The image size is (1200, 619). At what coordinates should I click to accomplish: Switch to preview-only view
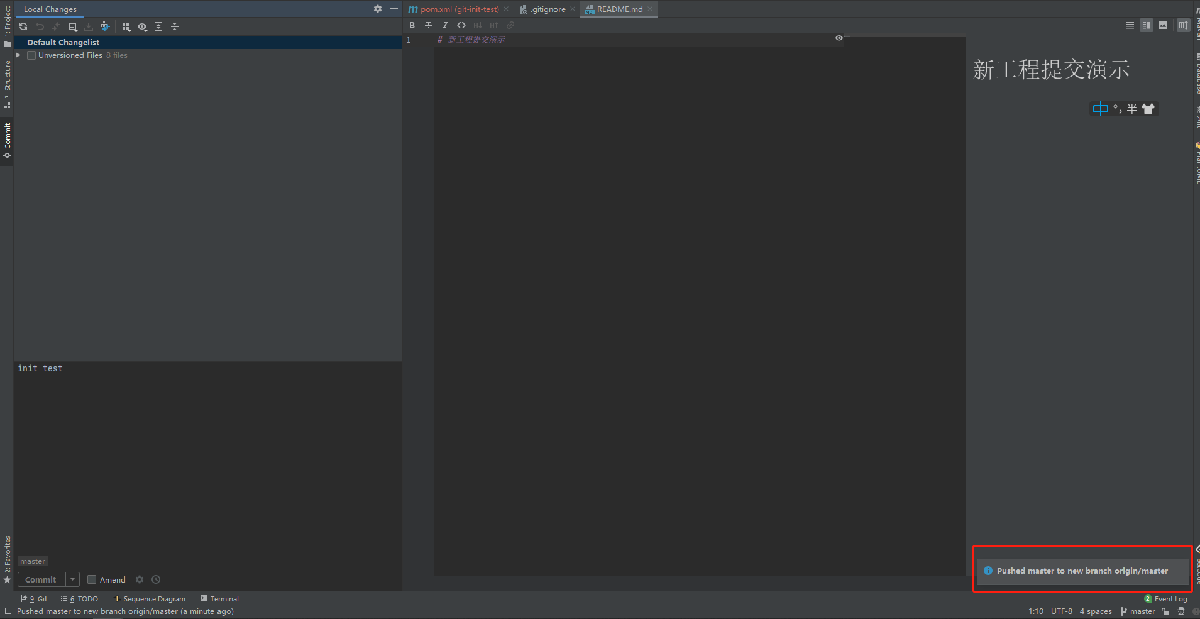coord(1163,25)
